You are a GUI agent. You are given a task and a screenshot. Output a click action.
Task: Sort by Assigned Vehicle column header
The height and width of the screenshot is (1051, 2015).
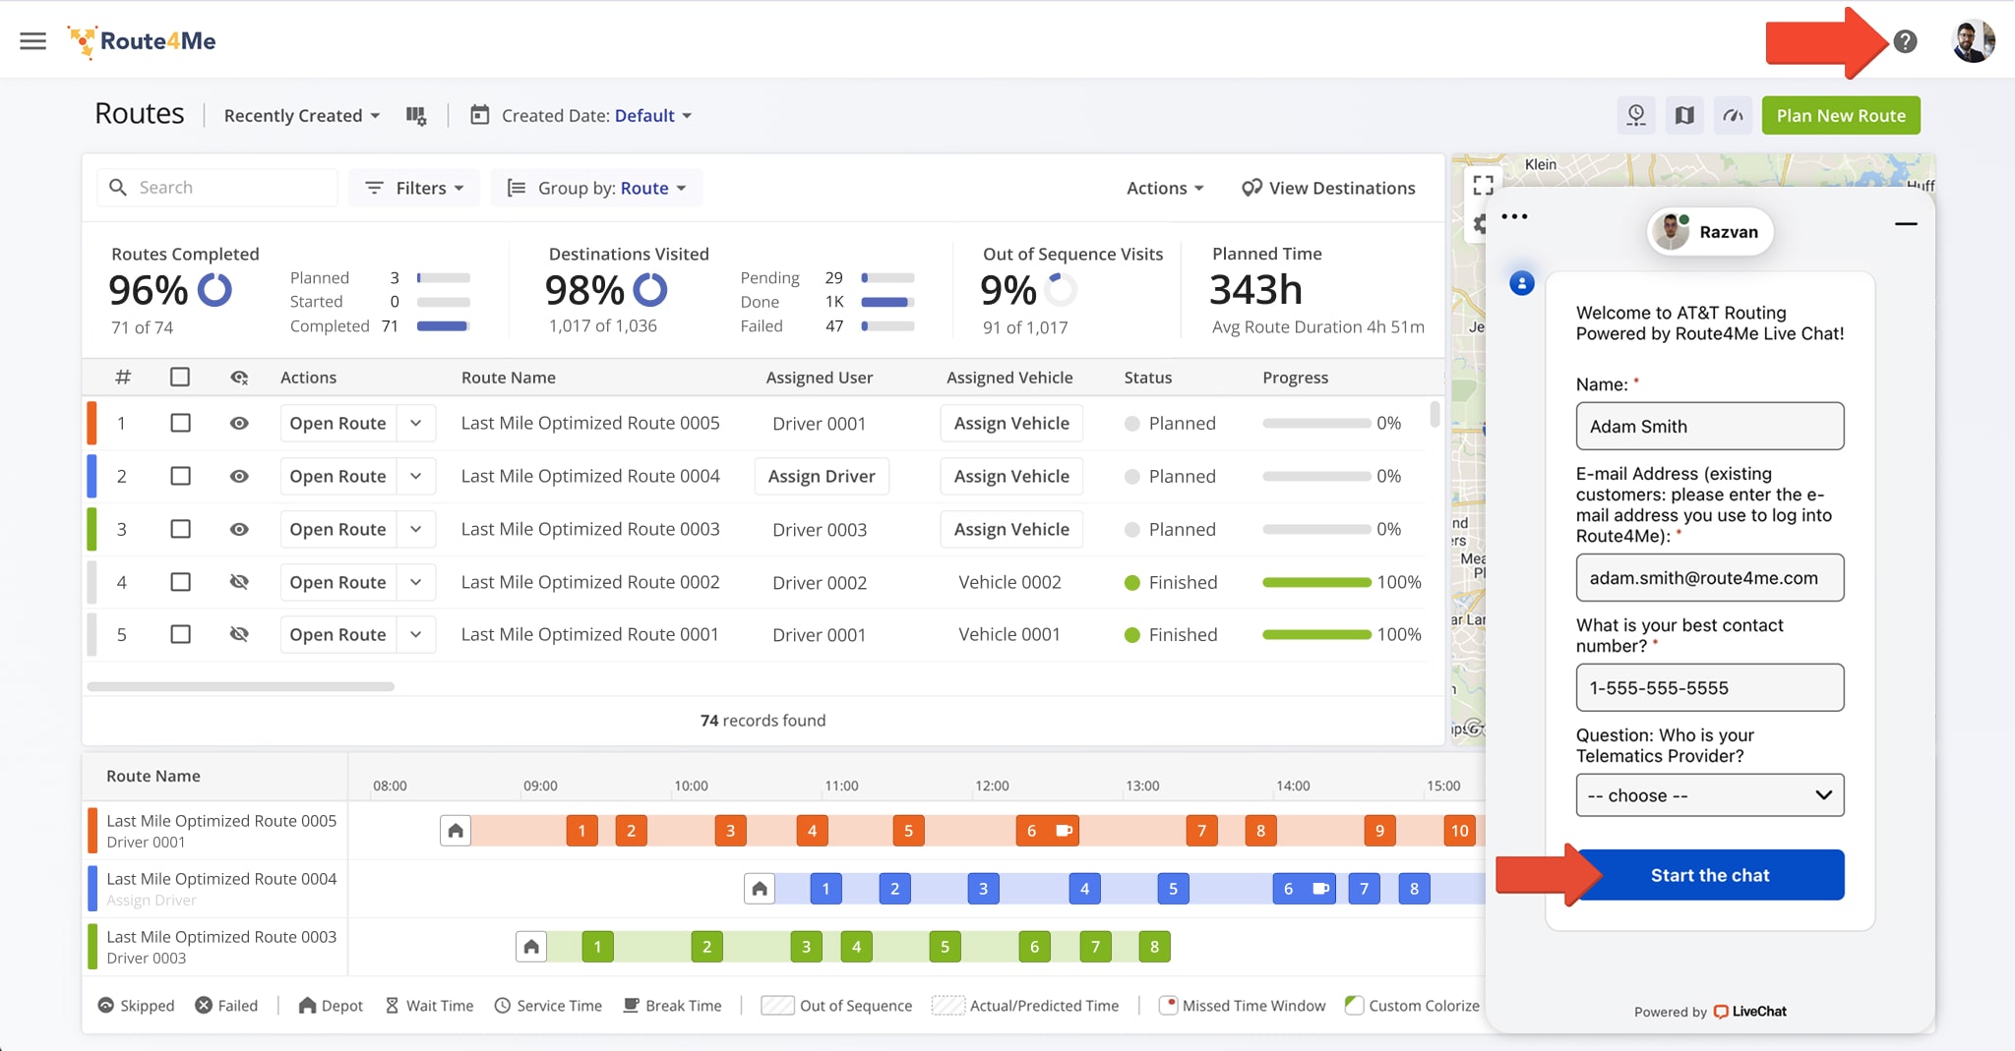pyautogui.click(x=1009, y=378)
